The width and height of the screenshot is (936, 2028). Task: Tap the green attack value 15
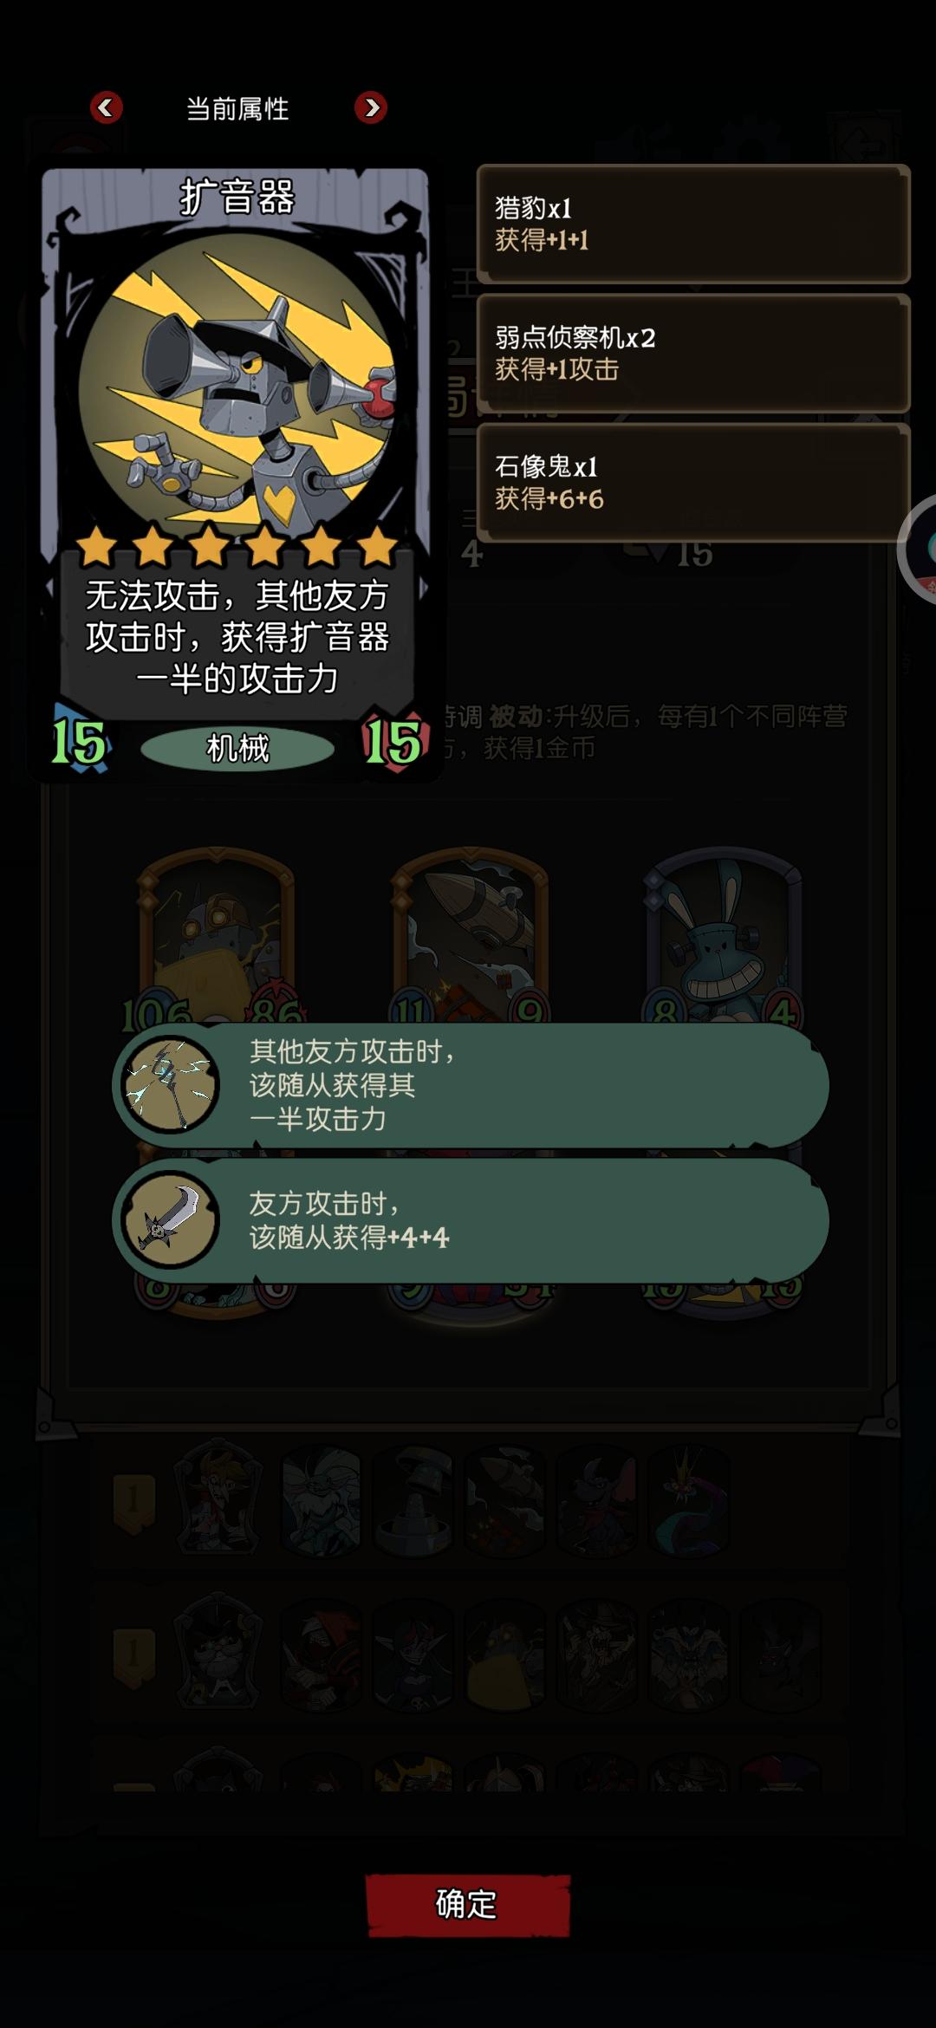[x=79, y=742]
